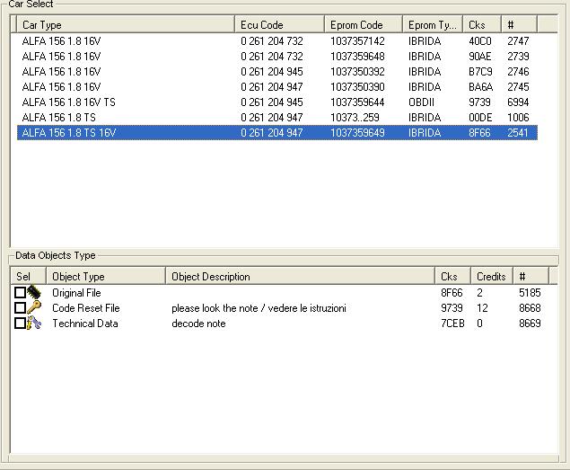Image resolution: width=570 pixels, height=470 pixels.
Task: Sort the list by Ecu Code header
Action: tap(280, 25)
